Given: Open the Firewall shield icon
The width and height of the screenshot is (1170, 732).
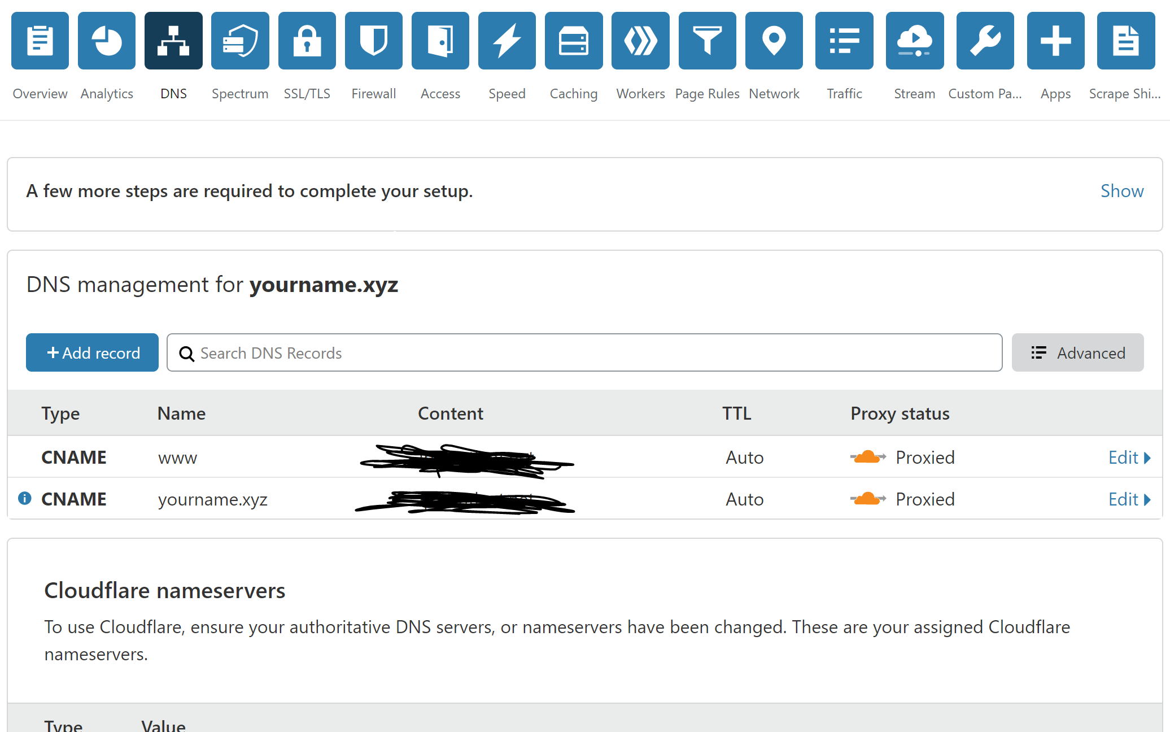Looking at the screenshot, I should [374, 41].
